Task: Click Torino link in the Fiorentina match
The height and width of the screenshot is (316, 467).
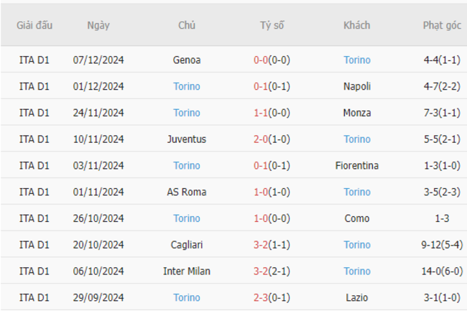Action: (x=187, y=166)
